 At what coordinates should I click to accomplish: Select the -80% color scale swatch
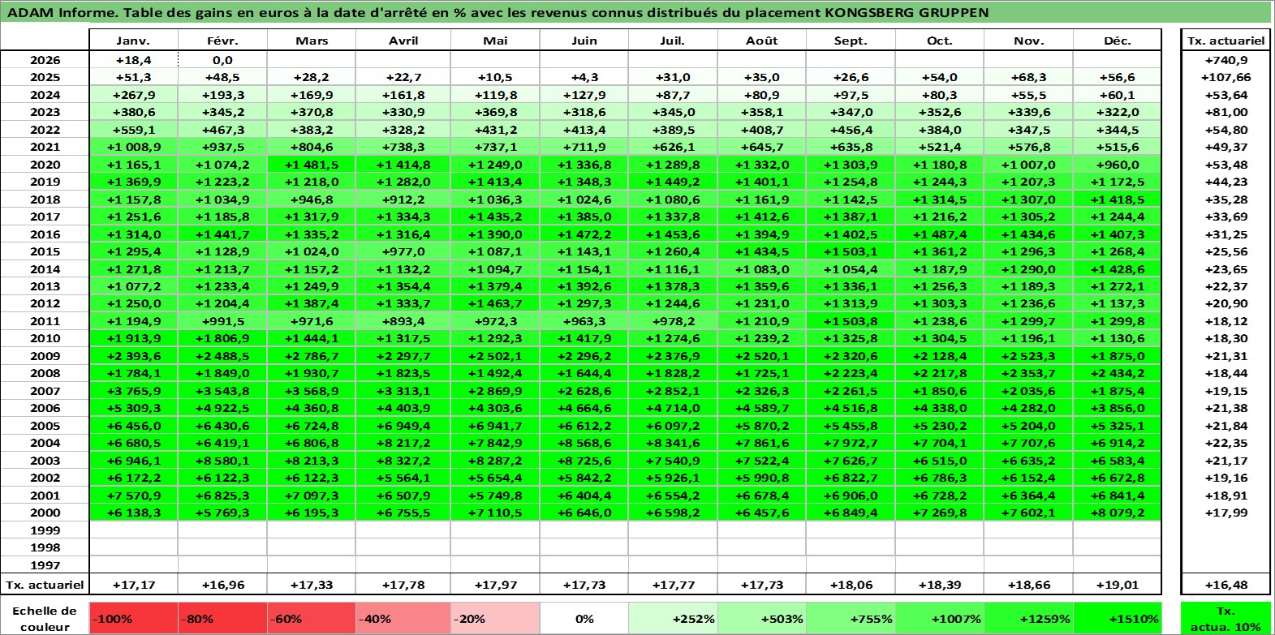click(222, 619)
